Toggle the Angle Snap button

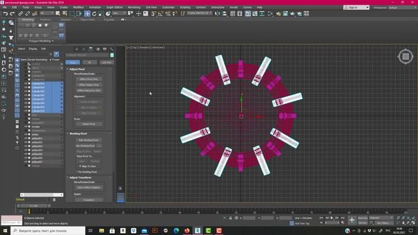pyautogui.click(x=161, y=14)
